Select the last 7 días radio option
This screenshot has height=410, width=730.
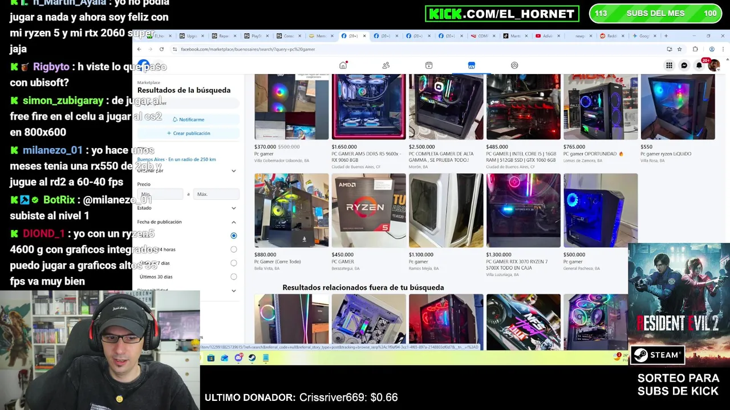pos(234,263)
